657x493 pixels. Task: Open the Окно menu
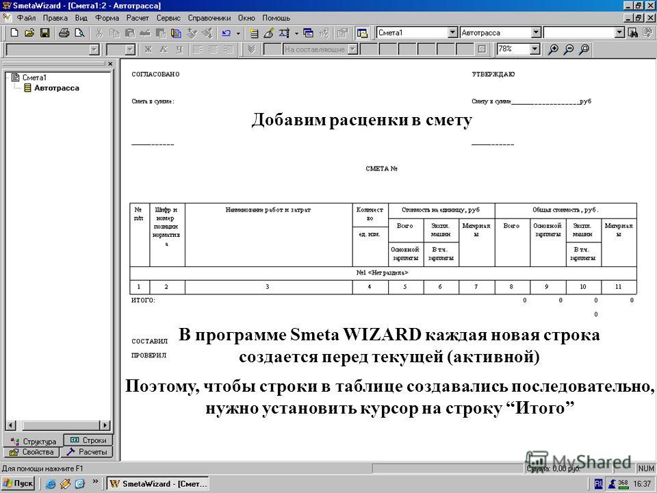pos(246,18)
